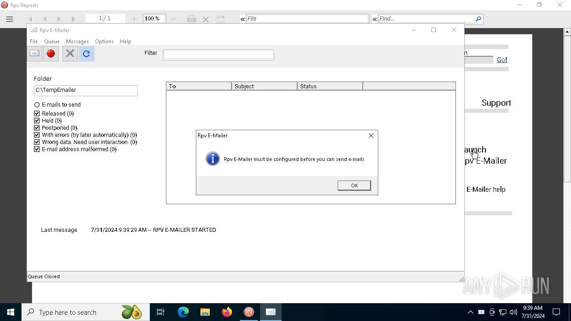Toggle the Held (0) checkbox

(37, 121)
